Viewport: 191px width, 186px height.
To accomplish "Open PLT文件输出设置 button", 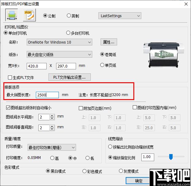I will (x=69, y=77).
